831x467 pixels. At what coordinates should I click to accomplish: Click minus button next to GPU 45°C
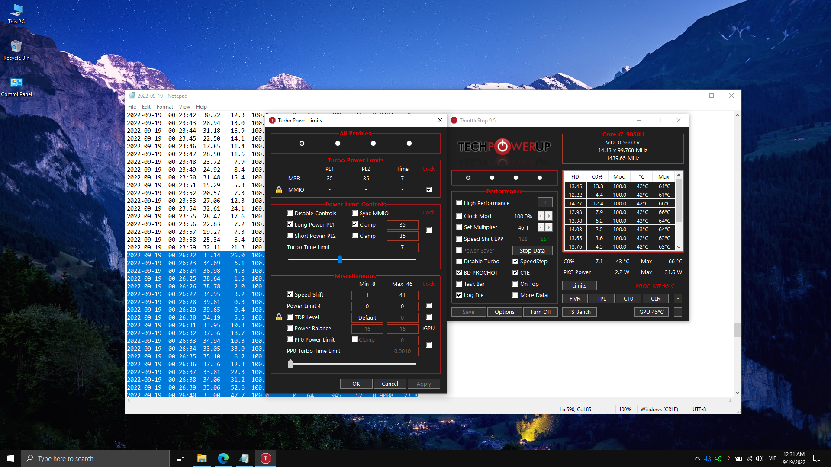[x=678, y=312]
